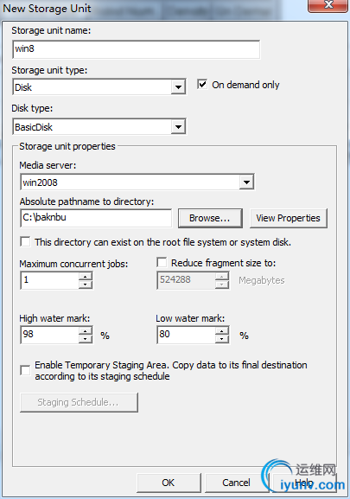
Task: Enable Temporary Staging Area checkbox
Action: (x=25, y=370)
